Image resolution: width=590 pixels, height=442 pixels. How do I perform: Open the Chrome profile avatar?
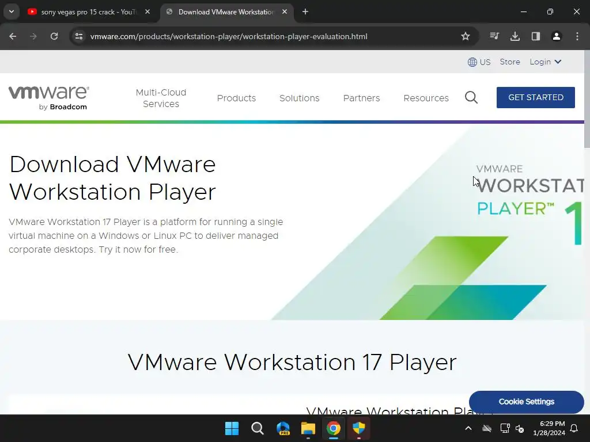coord(557,36)
